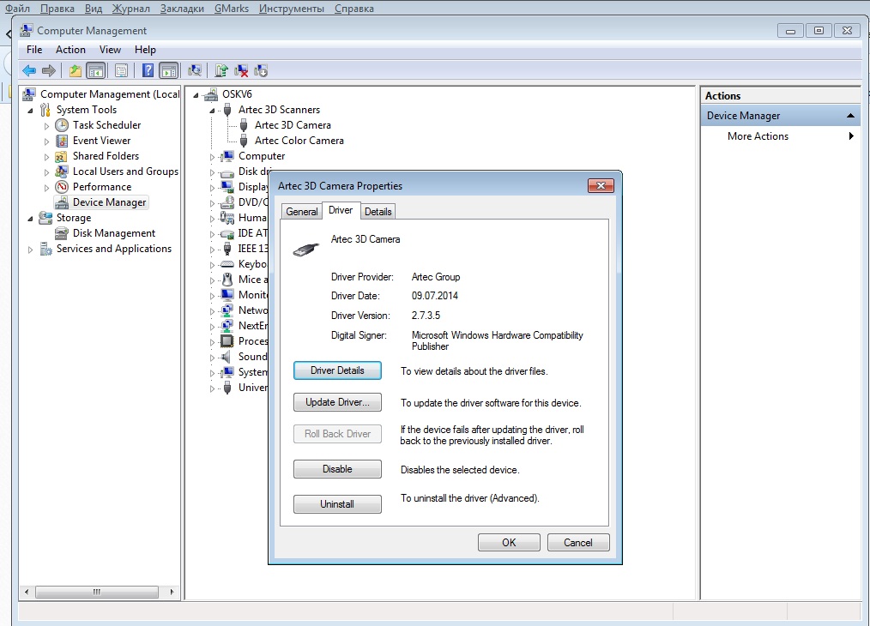Disable device toolbar icon with down arrow

click(261, 70)
